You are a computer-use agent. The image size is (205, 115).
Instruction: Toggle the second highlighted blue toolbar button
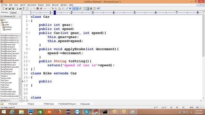tap(77, 9)
